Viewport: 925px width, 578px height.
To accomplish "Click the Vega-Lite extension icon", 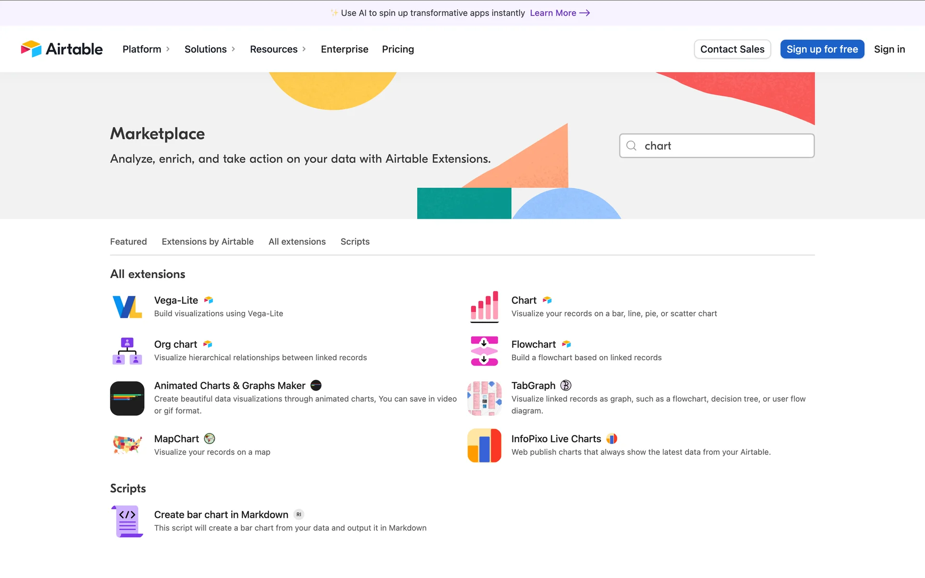I will (127, 307).
